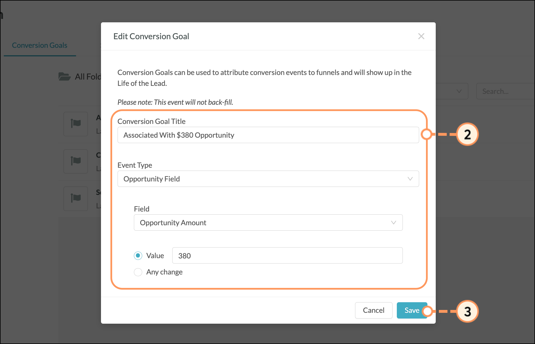Screen dimensions: 535x344
Task: Click the Event Type dropdown chevron arrow
Action: 410,179
